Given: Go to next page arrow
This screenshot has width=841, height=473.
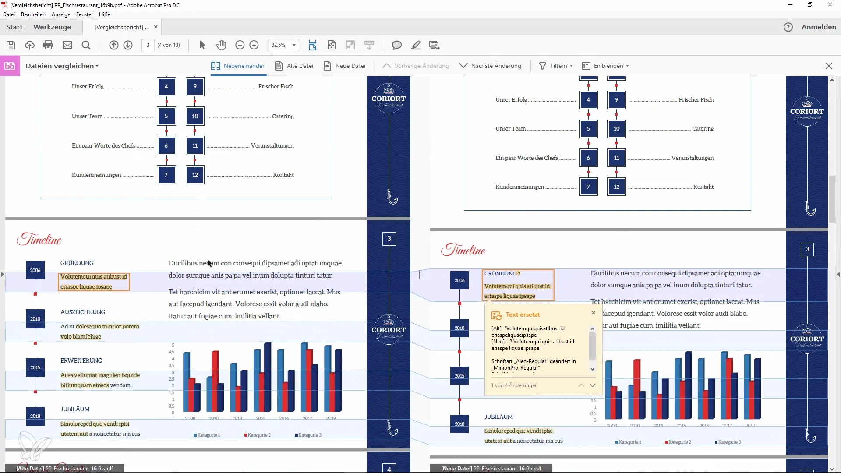Looking at the screenshot, I should (128, 45).
